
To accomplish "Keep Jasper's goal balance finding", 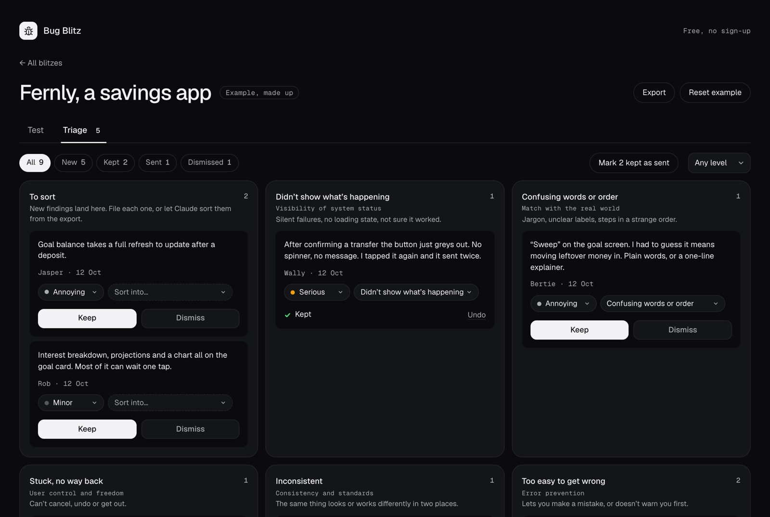I will coord(87,318).
